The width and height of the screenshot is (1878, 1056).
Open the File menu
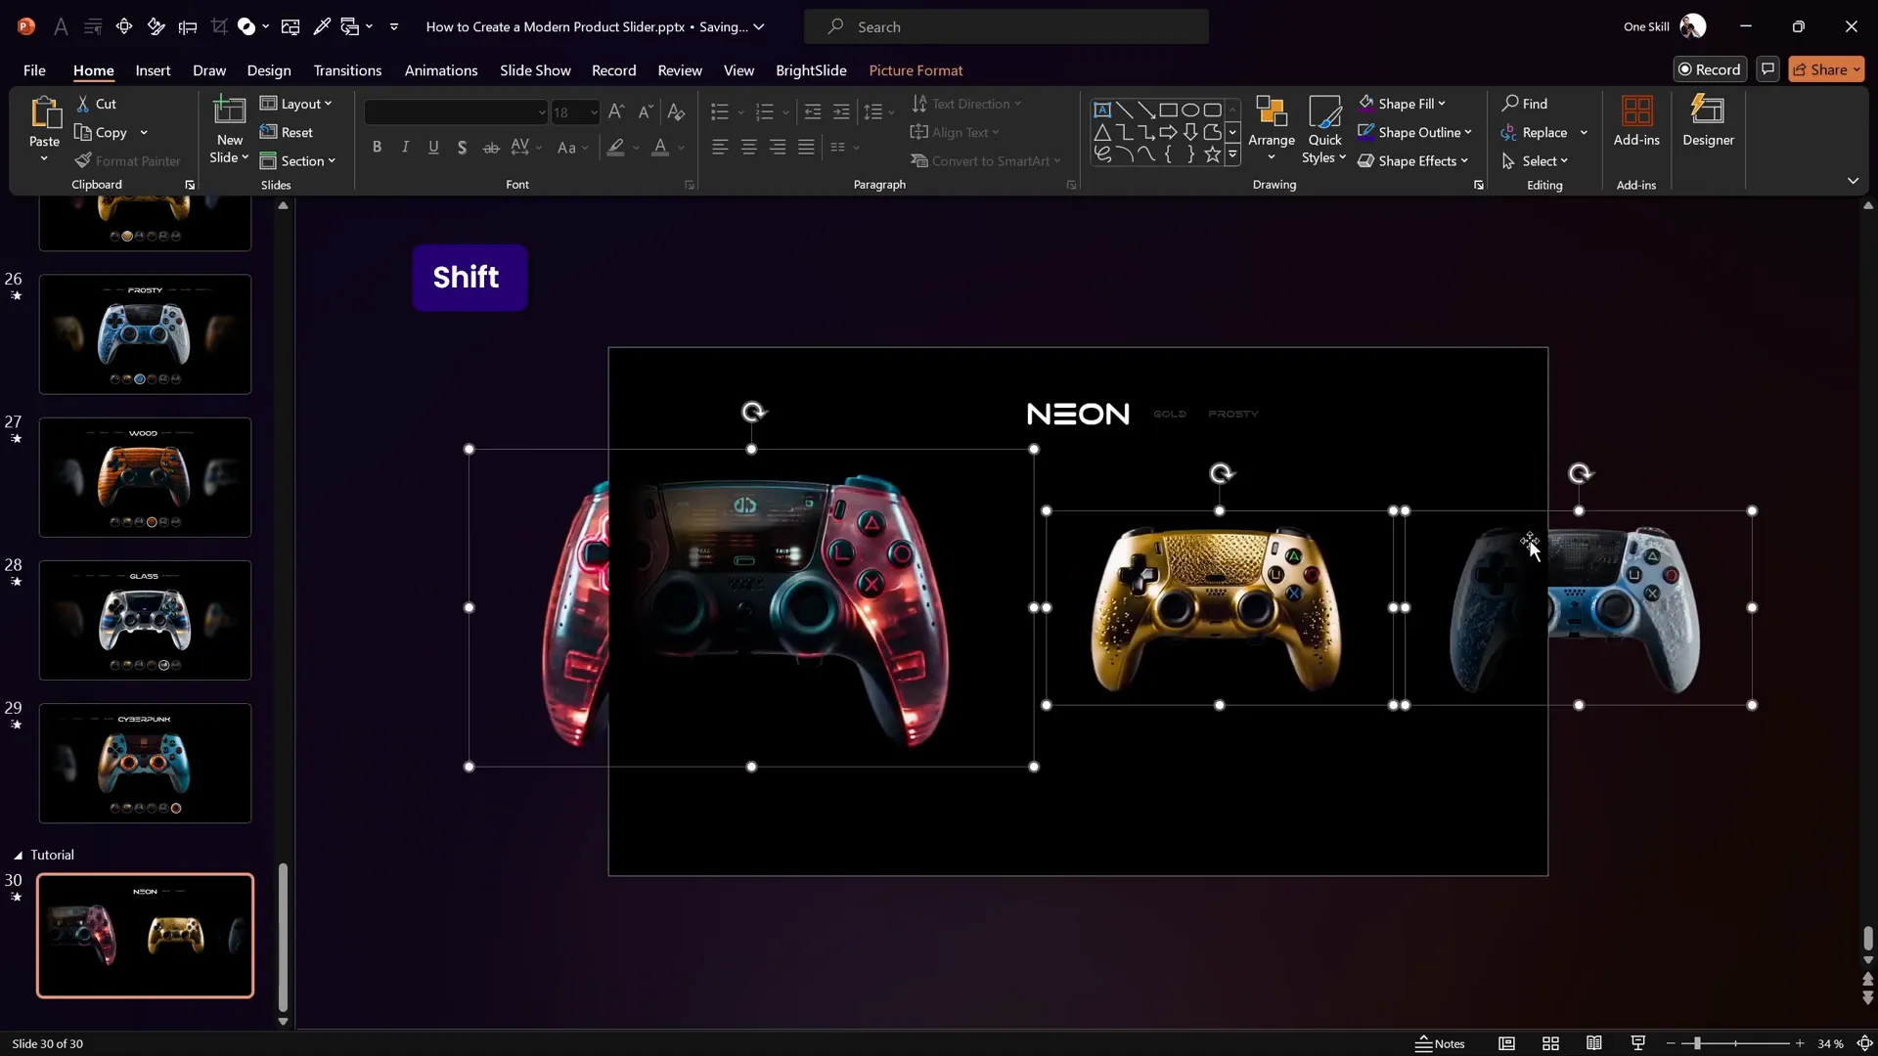34,70
